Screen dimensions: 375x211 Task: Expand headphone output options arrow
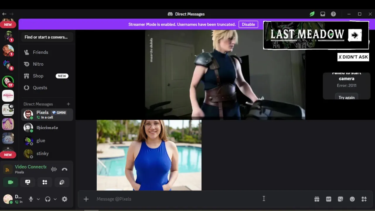coord(55,199)
